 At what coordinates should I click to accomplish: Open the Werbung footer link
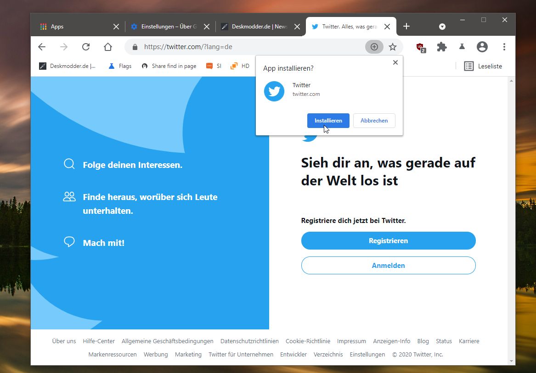[156, 355]
